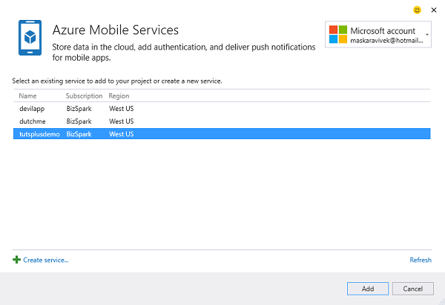This screenshot has height=305, width=445.
Task: Click the green plus Create service icon
Action: 16,260
